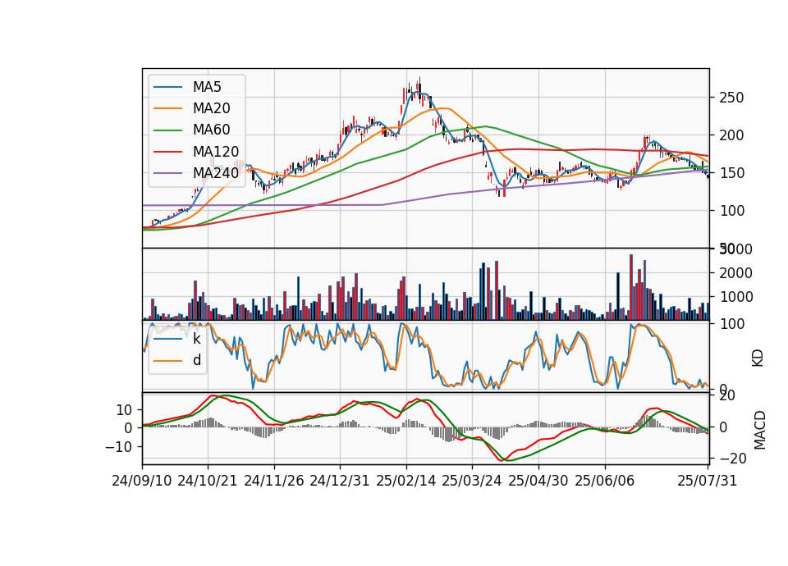
Task: Click the −10 MACD left axis label
Action: pos(118,447)
